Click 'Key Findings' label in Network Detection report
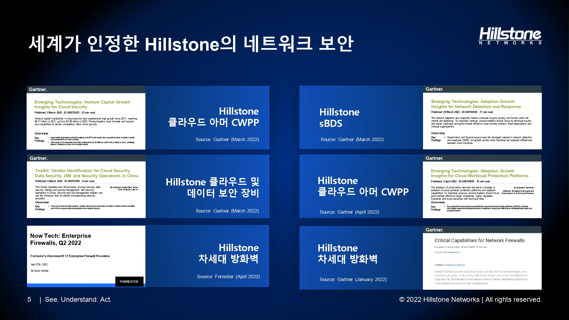Screen dimensions: 569x320 coord(436,139)
